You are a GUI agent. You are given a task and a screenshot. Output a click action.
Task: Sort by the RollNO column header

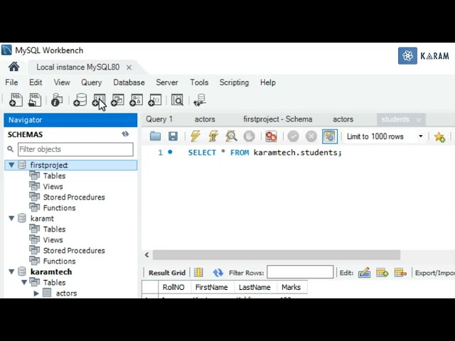tap(173, 287)
